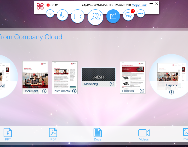Show info for the Reports folder
The width and height of the screenshot is (188, 147).
(172, 92)
